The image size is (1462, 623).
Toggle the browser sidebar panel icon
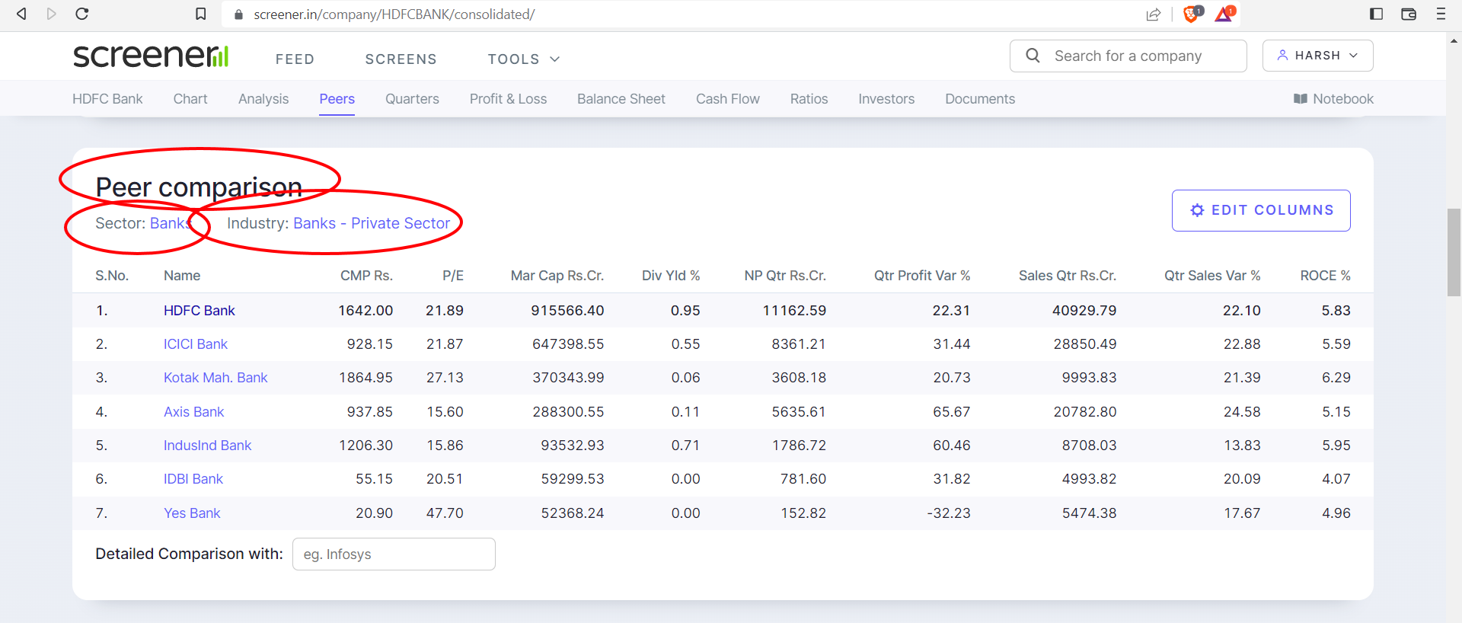[1376, 14]
